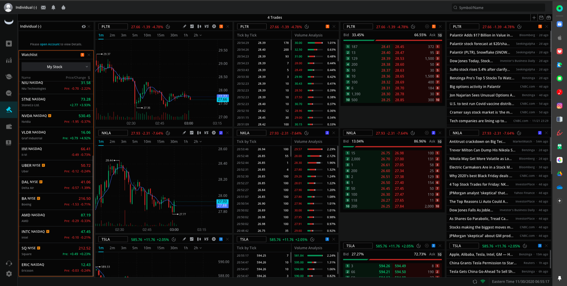Open the planet explore sidebar icon
The height and width of the screenshot is (286, 567).
[x=9, y=77]
